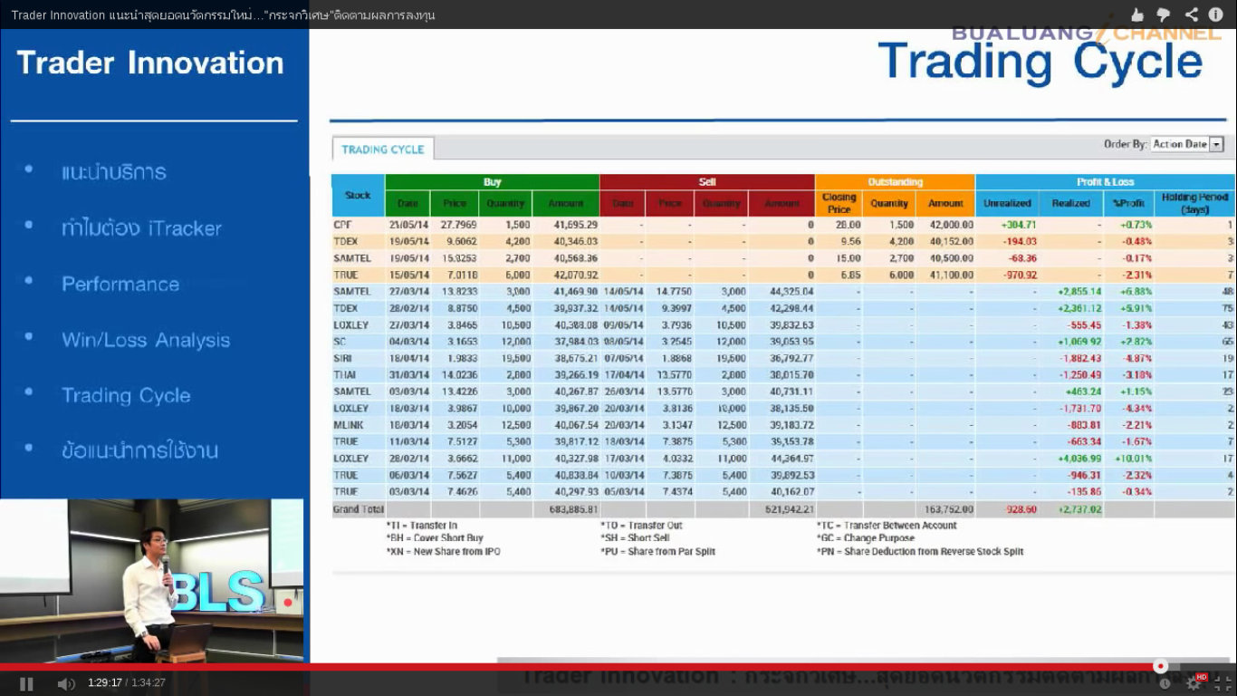Click the Closing Price column header
Image resolution: width=1237 pixels, height=696 pixels.
[x=839, y=203]
